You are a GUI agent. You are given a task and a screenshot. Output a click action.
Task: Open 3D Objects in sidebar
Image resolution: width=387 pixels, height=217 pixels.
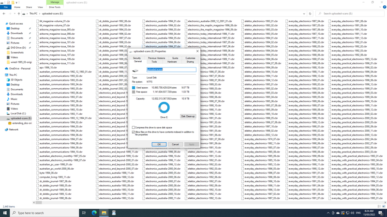pyautogui.click(x=16, y=80)
